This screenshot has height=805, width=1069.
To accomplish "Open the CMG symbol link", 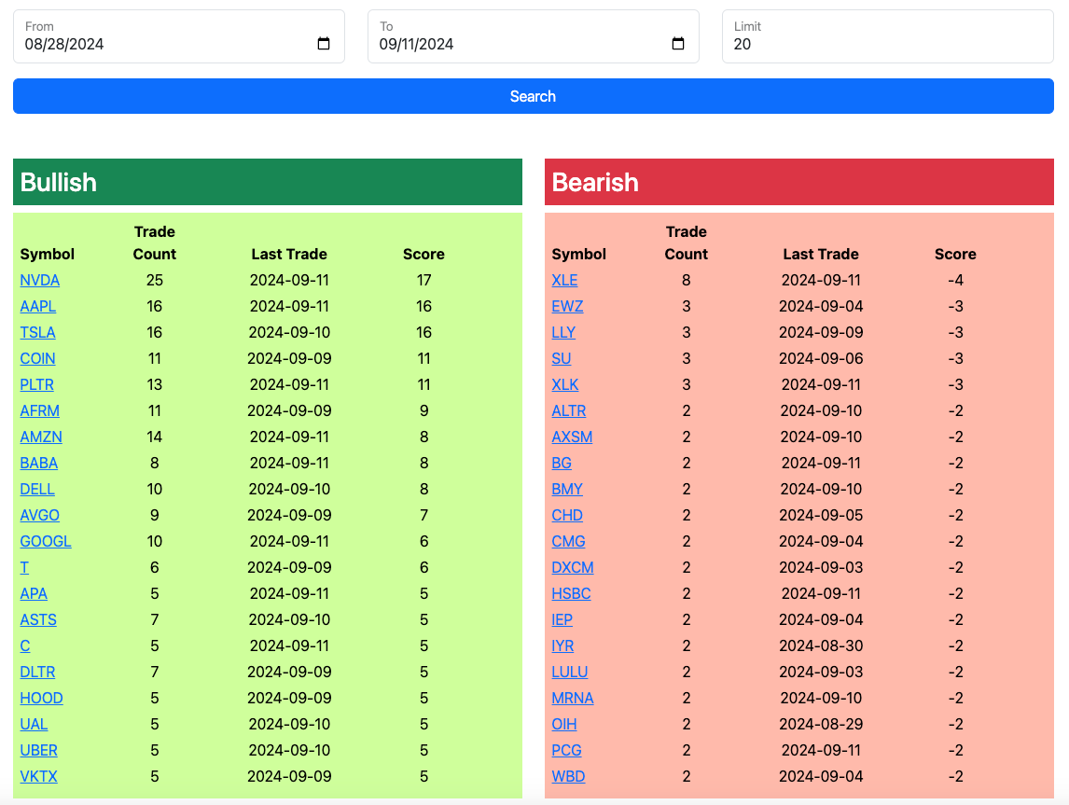I will coord(569,541).
